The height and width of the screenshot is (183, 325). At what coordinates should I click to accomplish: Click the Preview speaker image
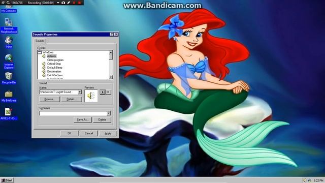(x=91, y=96)
